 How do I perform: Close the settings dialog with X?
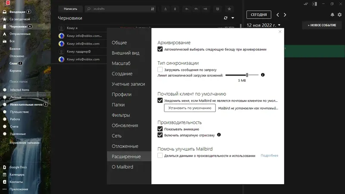coord(279,31)
